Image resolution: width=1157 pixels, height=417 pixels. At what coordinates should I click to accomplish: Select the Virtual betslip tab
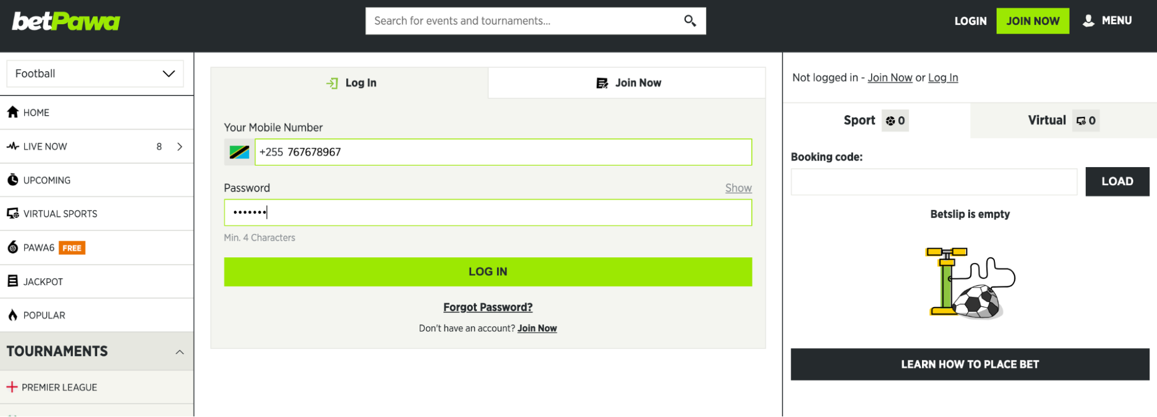1064,120
